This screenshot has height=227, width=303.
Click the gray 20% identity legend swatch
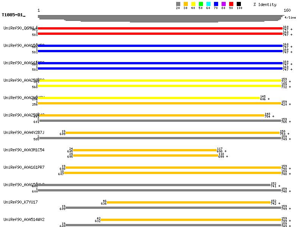pyautogui.click(x=178, y=4)
